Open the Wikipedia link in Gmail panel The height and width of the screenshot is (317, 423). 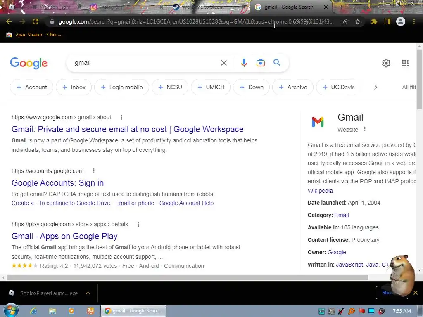click(x=320, y=191)
